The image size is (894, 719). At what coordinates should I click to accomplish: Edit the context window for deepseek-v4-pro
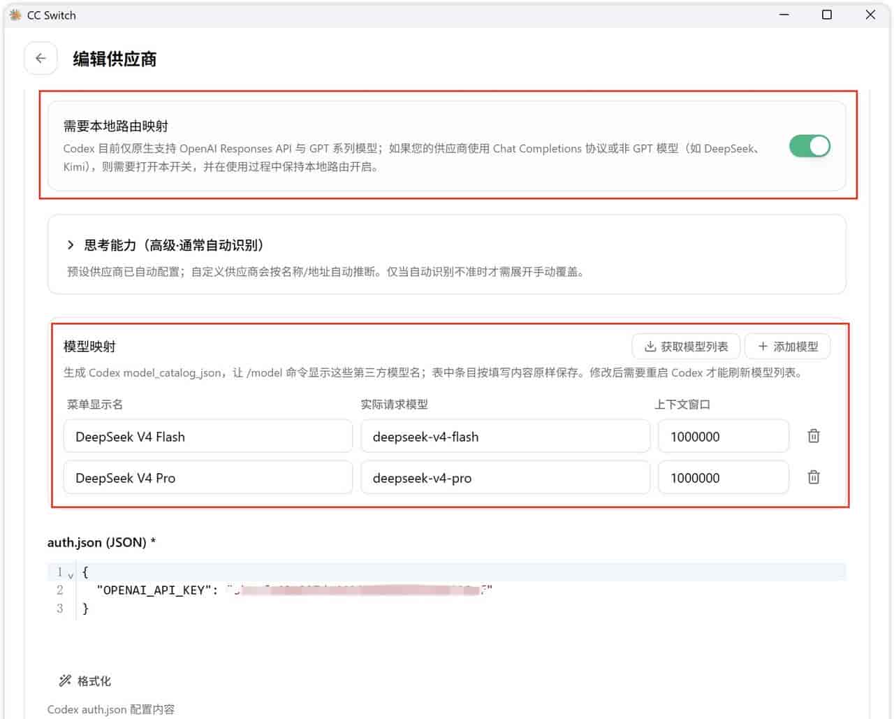(x=724, y=478)
